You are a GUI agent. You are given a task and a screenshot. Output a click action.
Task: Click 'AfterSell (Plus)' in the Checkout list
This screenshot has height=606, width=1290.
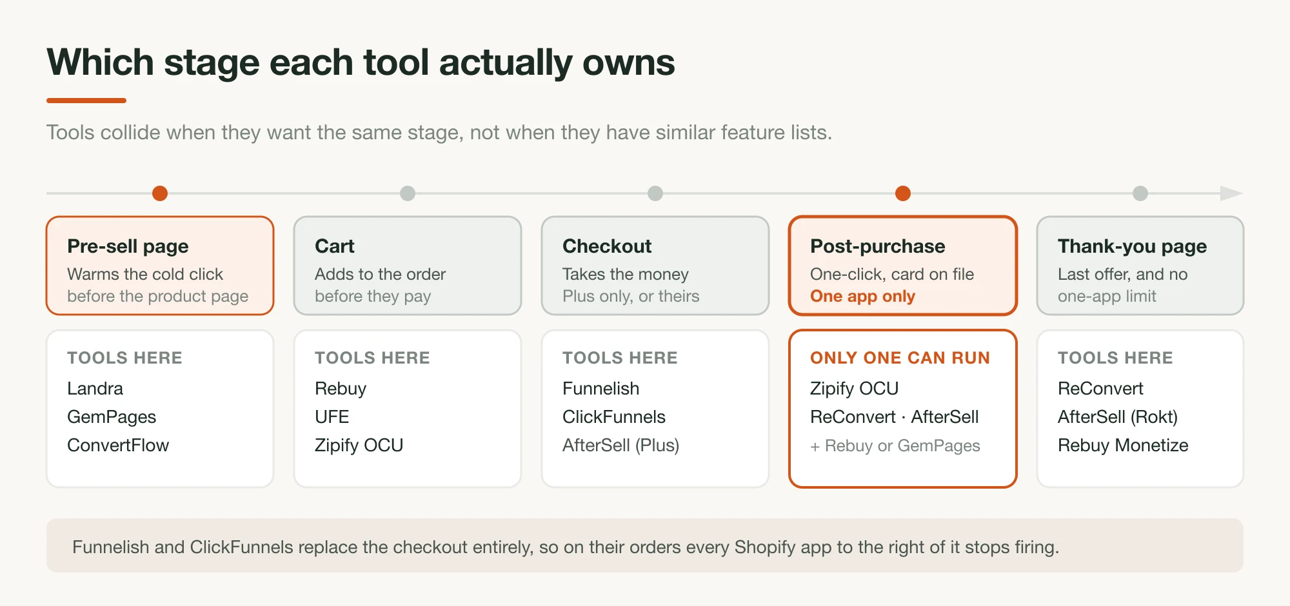[x=621, y=445]
